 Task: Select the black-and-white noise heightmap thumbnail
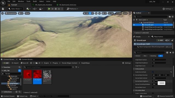tap(47, 74)
